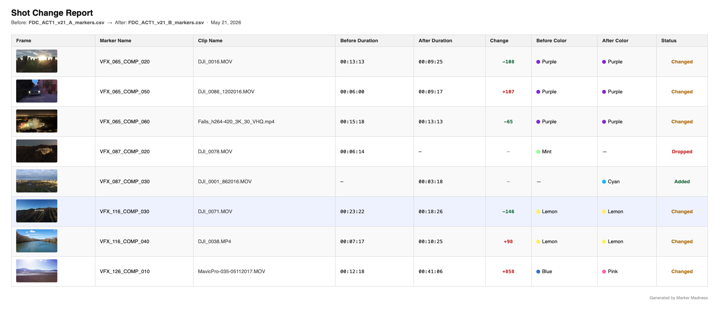Select marker name VFX_087_COMP_020
Image resolution: width=721 pixels, height=315 pixels.
tap(125, 152)
